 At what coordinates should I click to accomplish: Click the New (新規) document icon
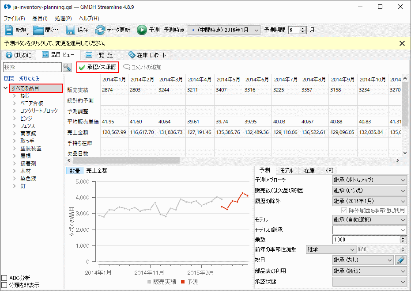click(x=10, y=30)
